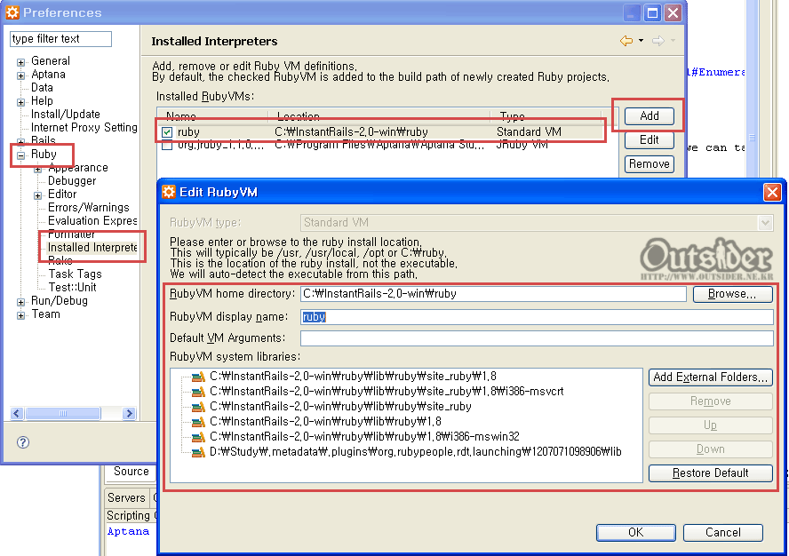Click Add External Folders button

pyautogui.click(x=711, y=377)
